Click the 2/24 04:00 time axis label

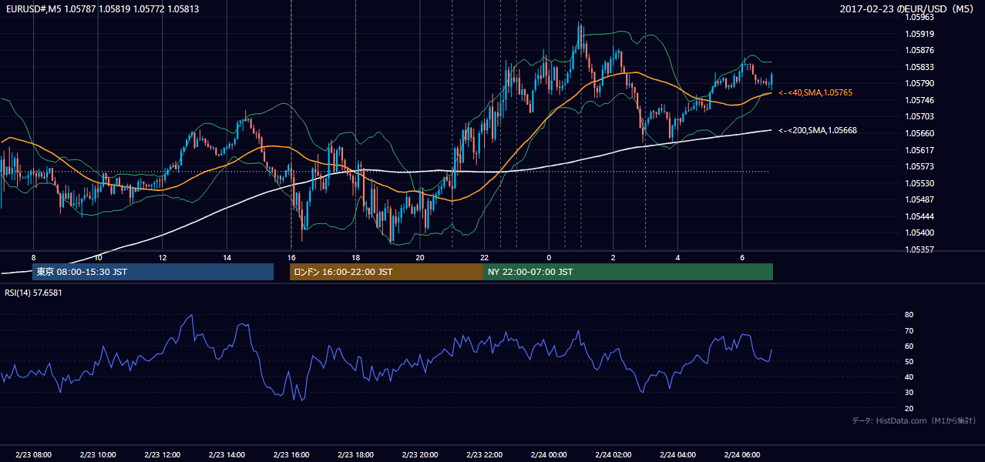pyautogui.click(x=677, y=455)
